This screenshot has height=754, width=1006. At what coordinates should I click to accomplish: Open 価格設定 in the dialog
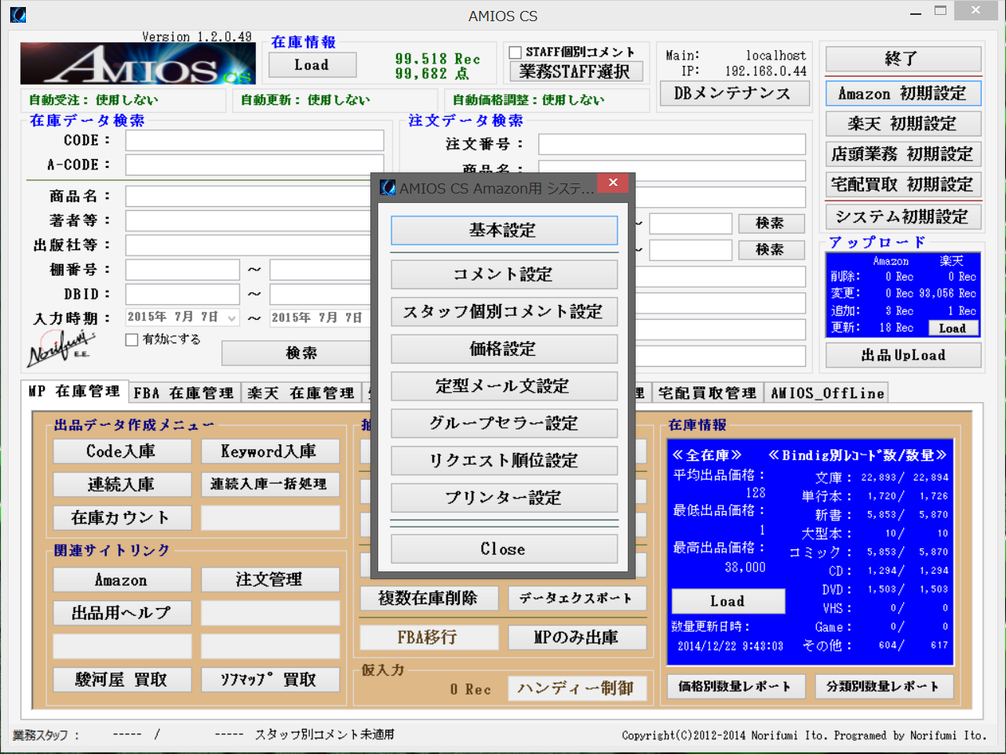(x=504, y=349)
